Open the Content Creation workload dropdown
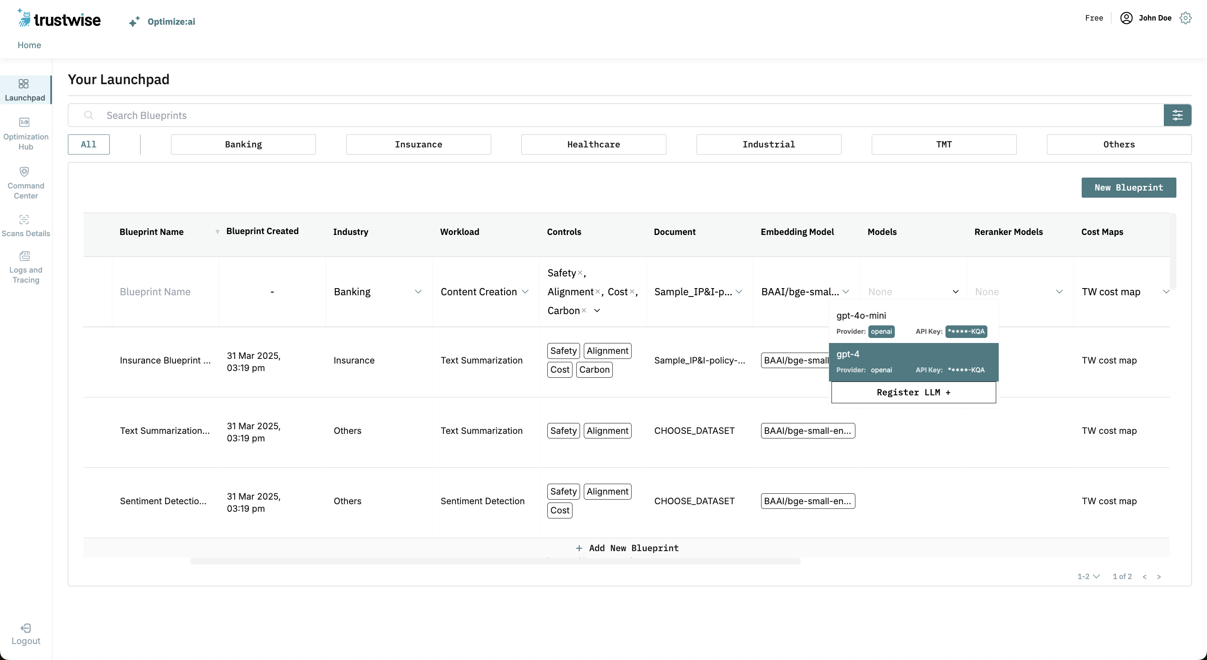This screenshot has width=1207, height=660. click(x=525, y=292)
